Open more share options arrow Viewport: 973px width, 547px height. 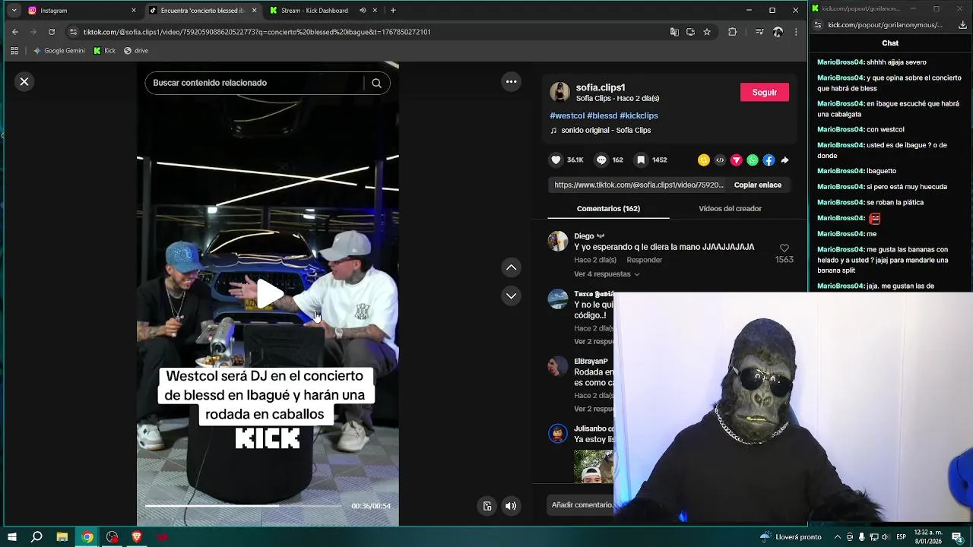point(784,160)
